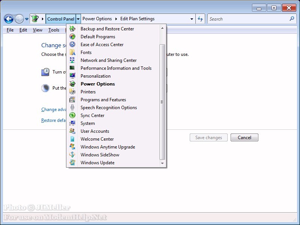Click the Power Options battery icon

click(x=72, y=84)
